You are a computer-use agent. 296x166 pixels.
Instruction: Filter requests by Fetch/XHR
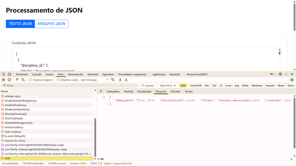pyautogui.click(x=196, y=86)
